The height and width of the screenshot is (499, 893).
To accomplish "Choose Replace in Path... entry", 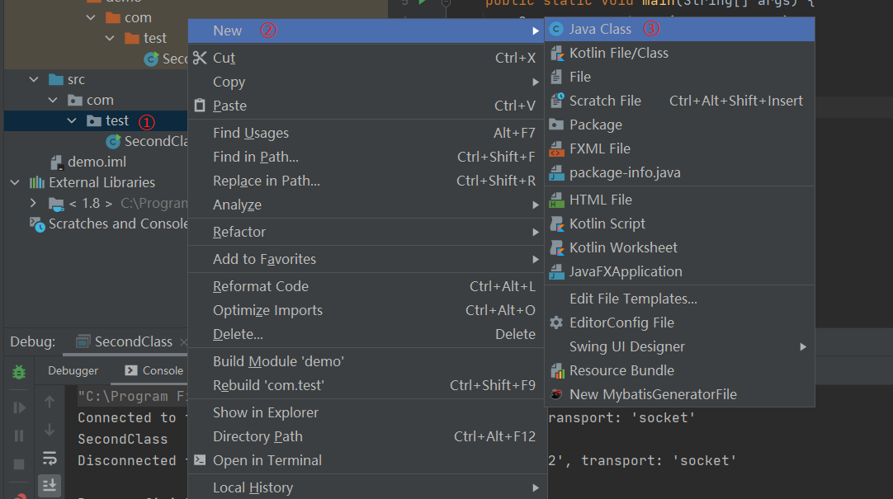I will [x=367, y=181].
